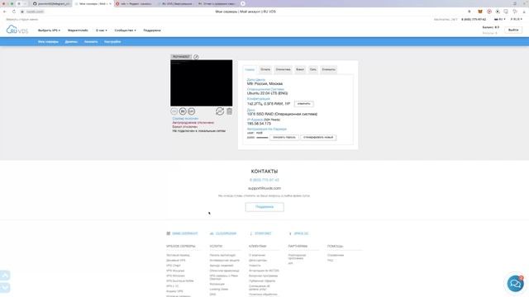Click the browser back arrow
Viewport: 529px width, 297px height.
pyautogui.click(x=5, y=12)
